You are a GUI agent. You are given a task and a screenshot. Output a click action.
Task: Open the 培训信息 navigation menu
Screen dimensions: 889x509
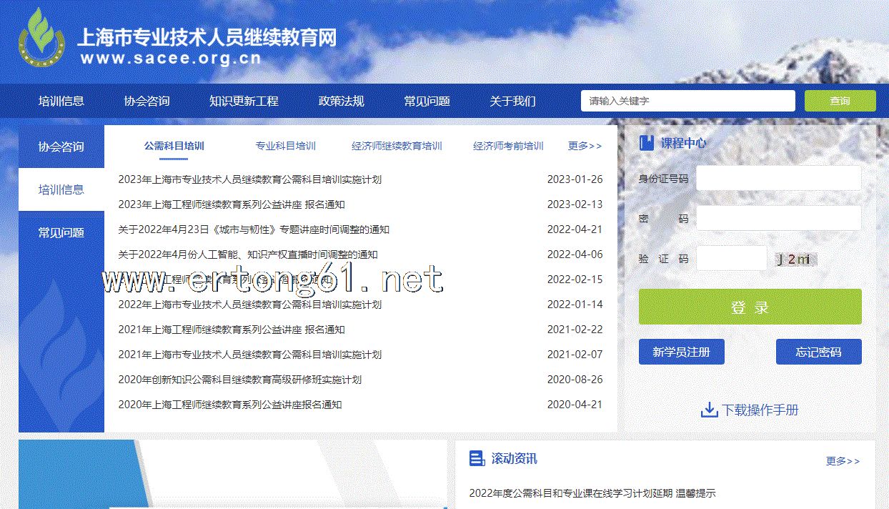tap(61, 101)
